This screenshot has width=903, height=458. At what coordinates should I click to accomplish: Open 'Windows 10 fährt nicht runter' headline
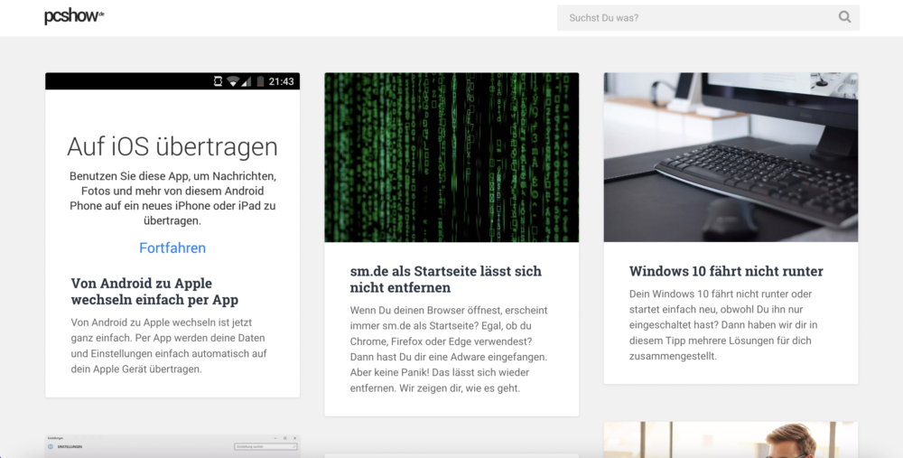tap(726, 271)
